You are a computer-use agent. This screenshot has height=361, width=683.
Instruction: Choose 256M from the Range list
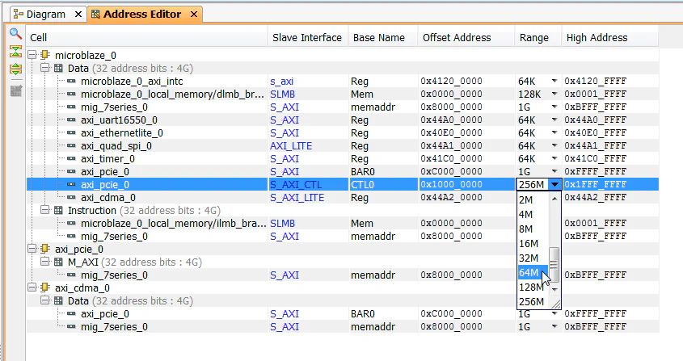(533, 302)
